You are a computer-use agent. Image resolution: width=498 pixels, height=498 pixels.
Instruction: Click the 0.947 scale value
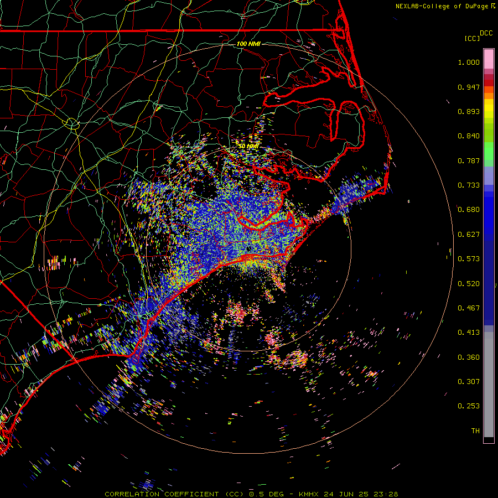(469, 87)
